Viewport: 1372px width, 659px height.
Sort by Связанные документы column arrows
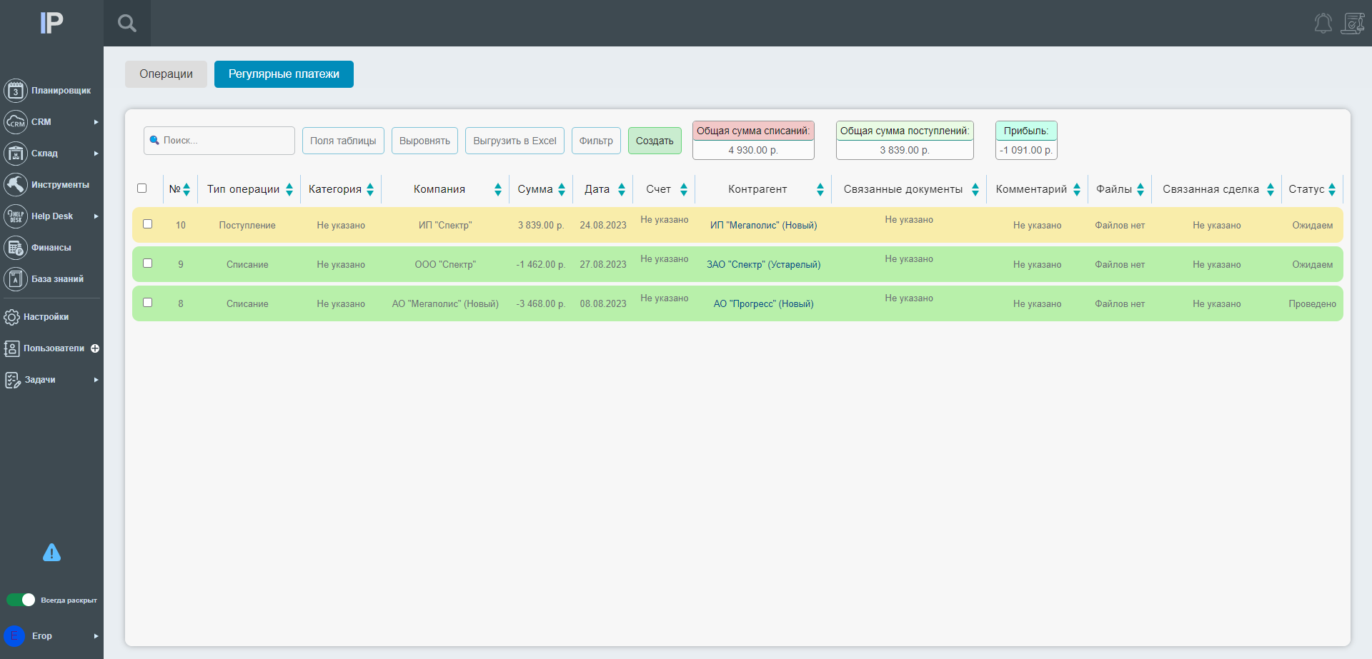[975, 189]
